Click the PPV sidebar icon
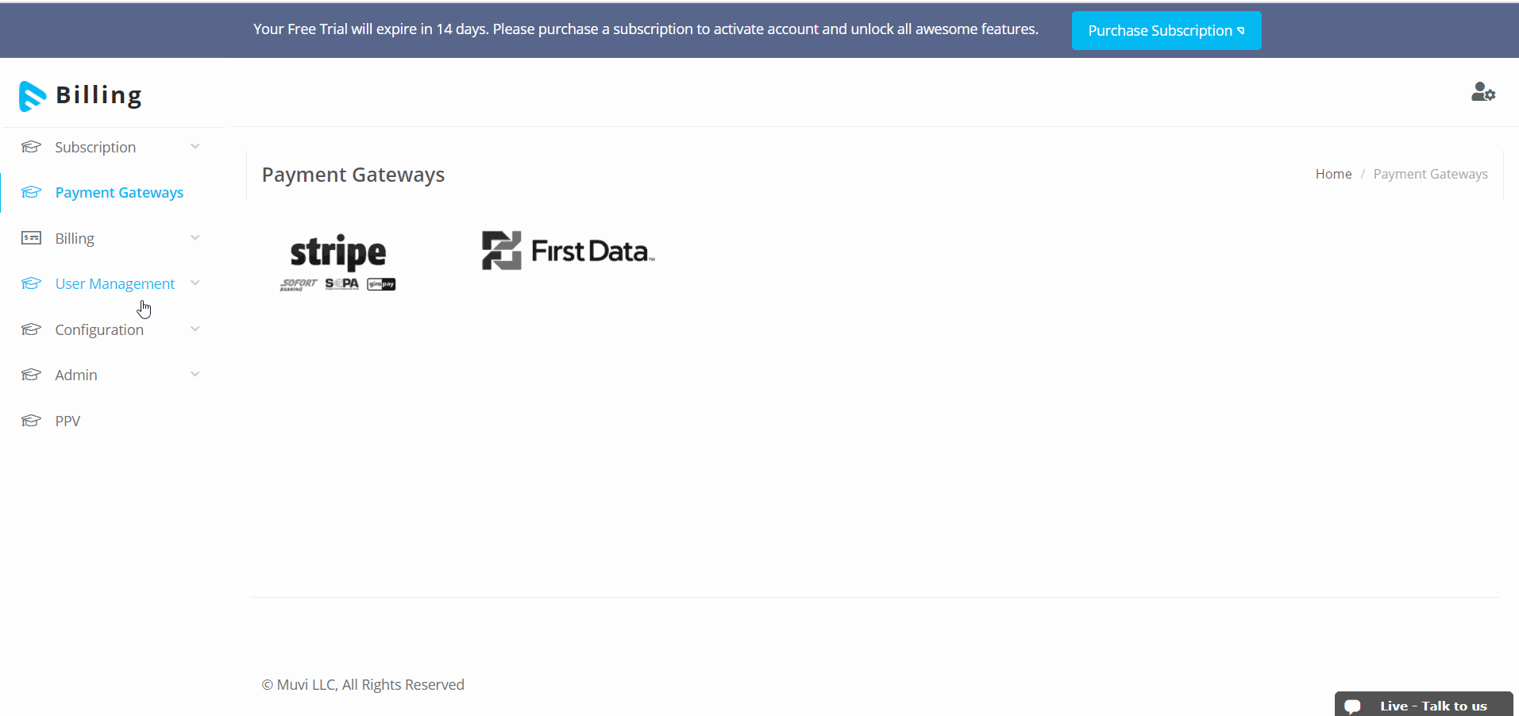1519x716 pixels. click(31, 421)
